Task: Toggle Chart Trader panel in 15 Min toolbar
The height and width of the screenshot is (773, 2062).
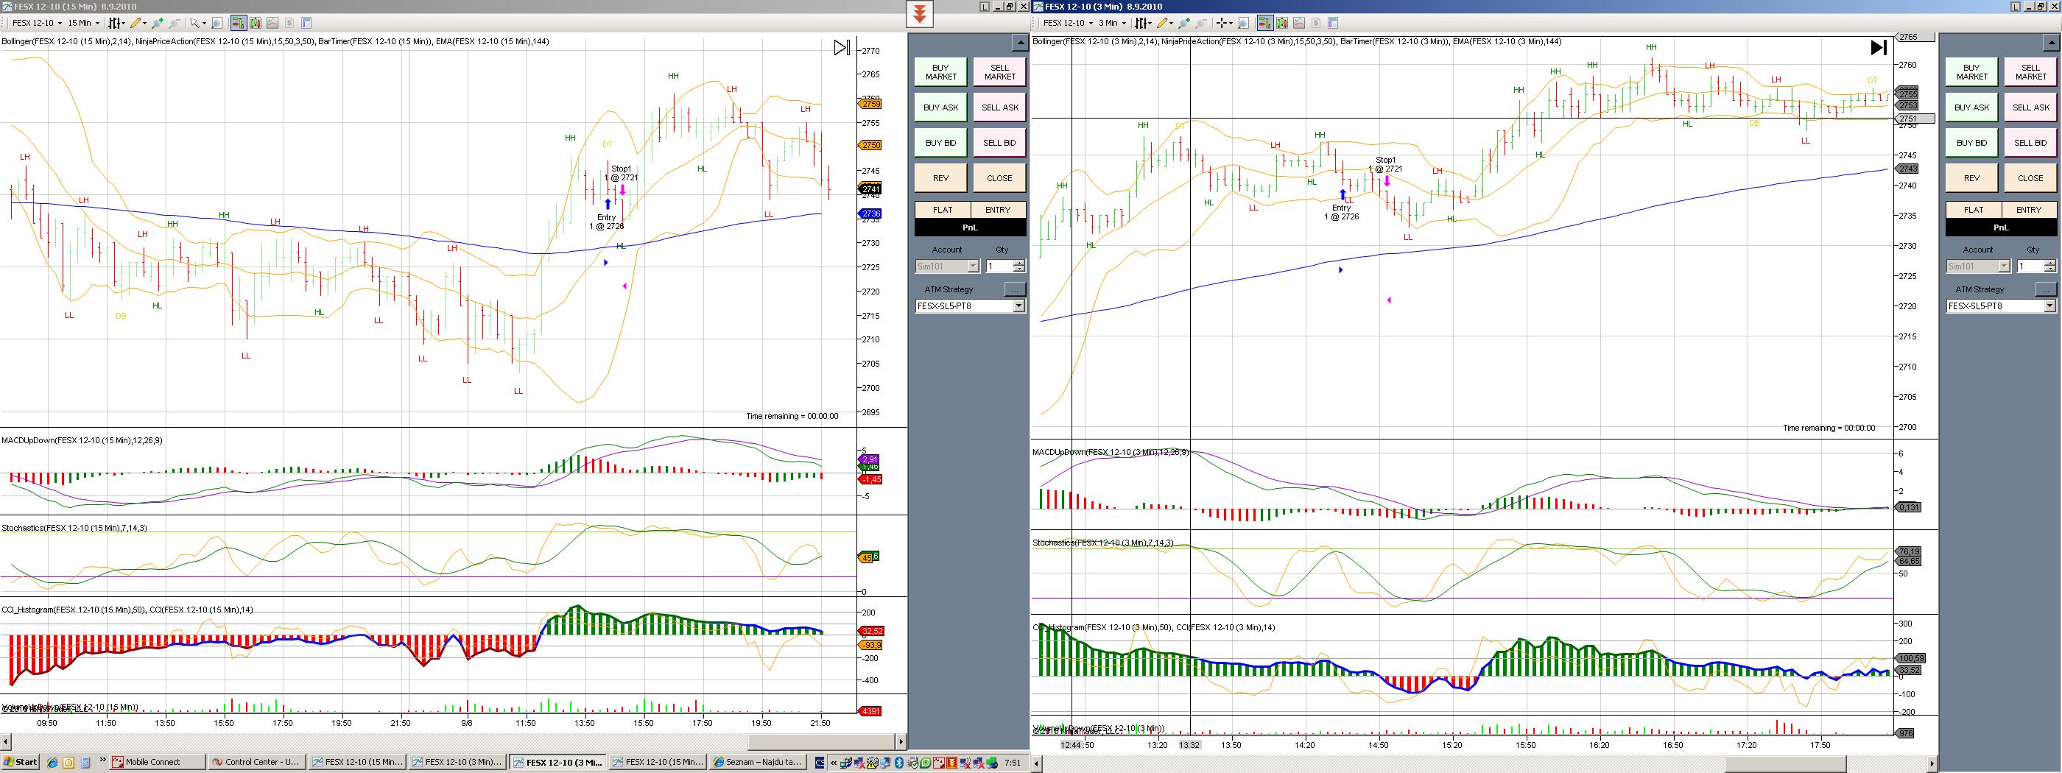Action: tap(238, 24)
